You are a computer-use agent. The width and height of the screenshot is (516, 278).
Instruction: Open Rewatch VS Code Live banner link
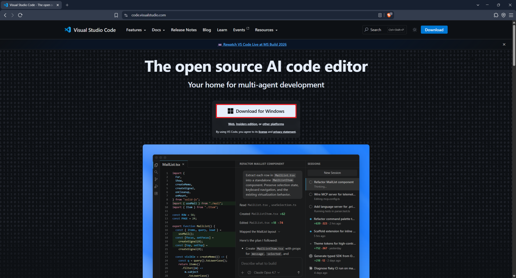coord(252,45)
